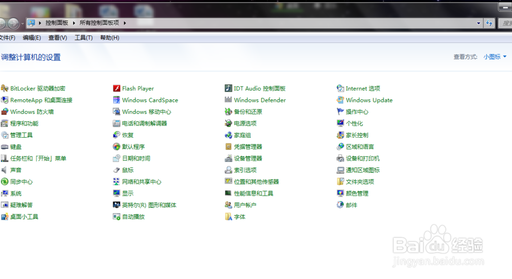Click the 网络和共享中心 icon
This screenshot has height=279, width=512.
pos(117,182)
